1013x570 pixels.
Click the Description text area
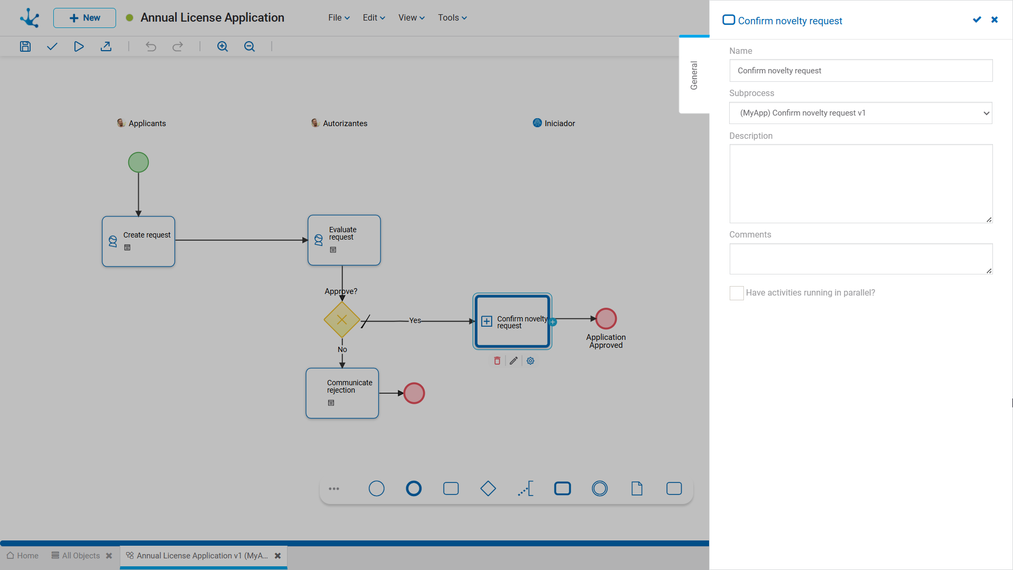[861, 184]
